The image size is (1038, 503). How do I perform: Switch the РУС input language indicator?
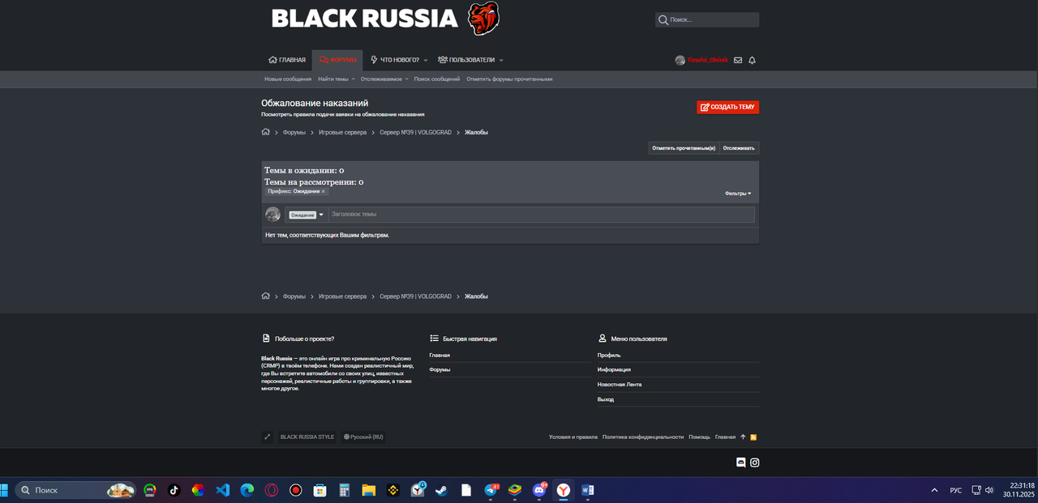click(x=956, y=490)
